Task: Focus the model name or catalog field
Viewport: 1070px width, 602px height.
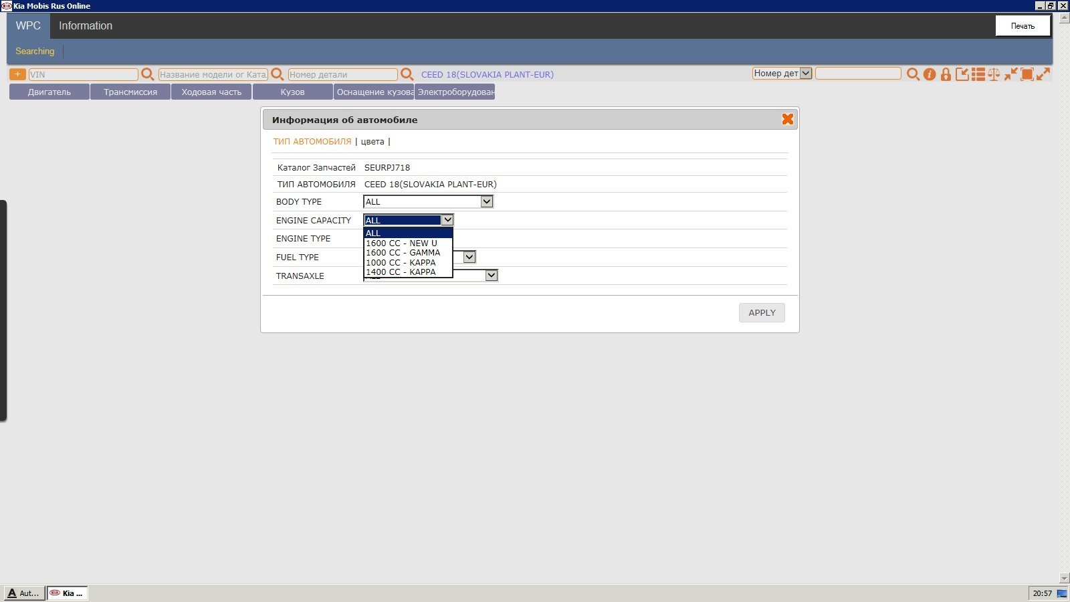Action: [213, 74]
